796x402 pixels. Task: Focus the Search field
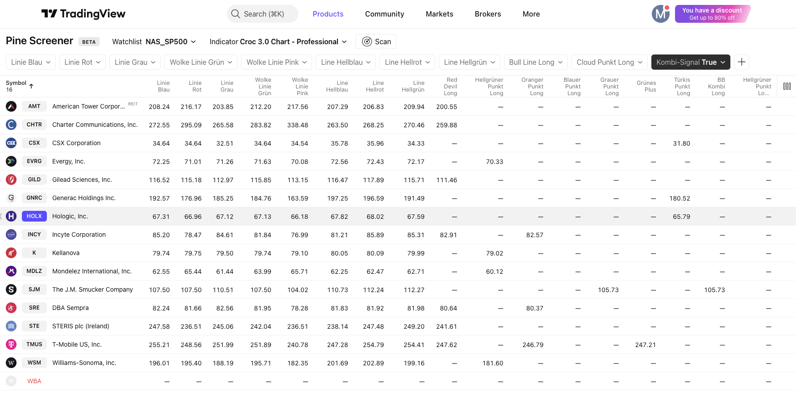tap(263, 14)
